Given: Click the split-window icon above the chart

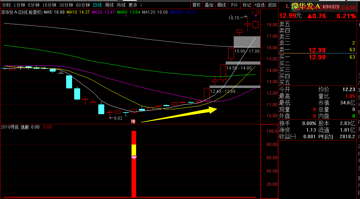Looking at the screenshot, I should click(x=258, y=12).
